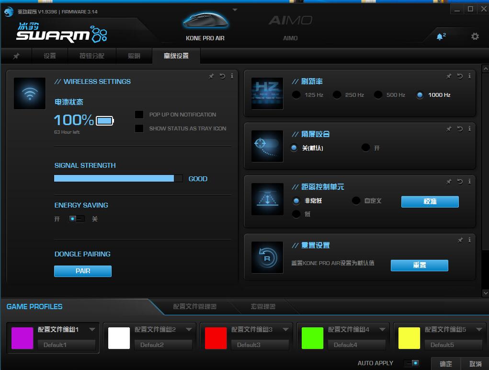The width and height of the screenshot is (489, 370).
Task: Open the 配置文件编组3 profile dropdown
Action: point(287,329)
